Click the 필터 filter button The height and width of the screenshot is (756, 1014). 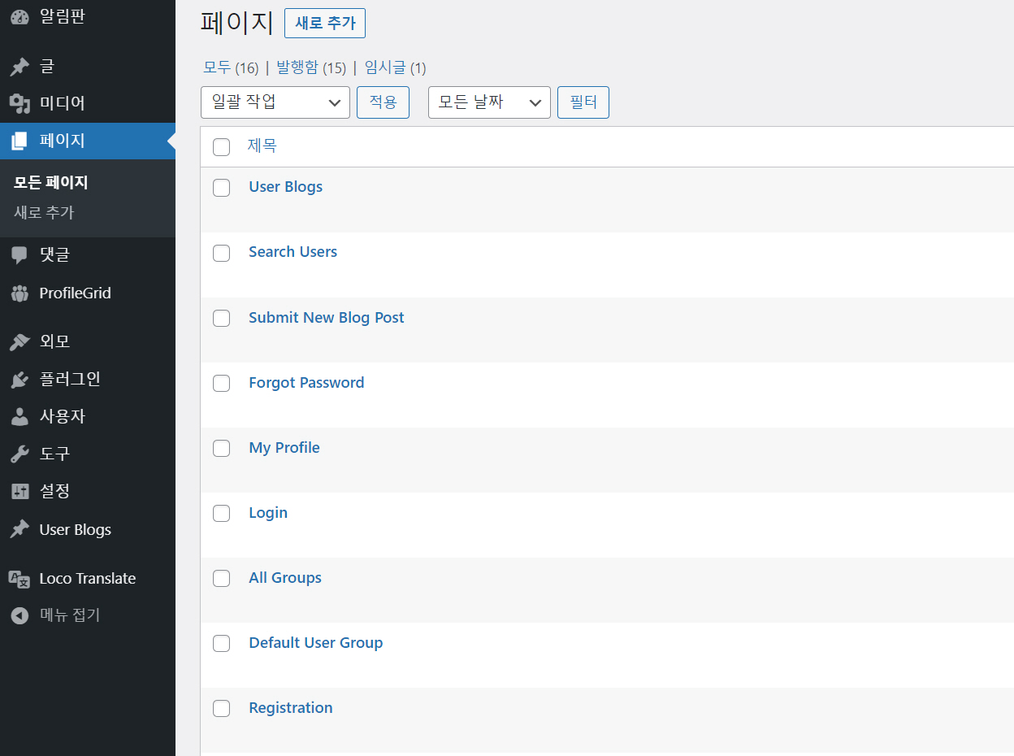(x=583, y=102)
